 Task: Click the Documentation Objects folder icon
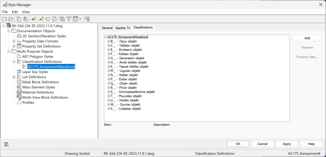pyautogui.click(x=14, y=31)
